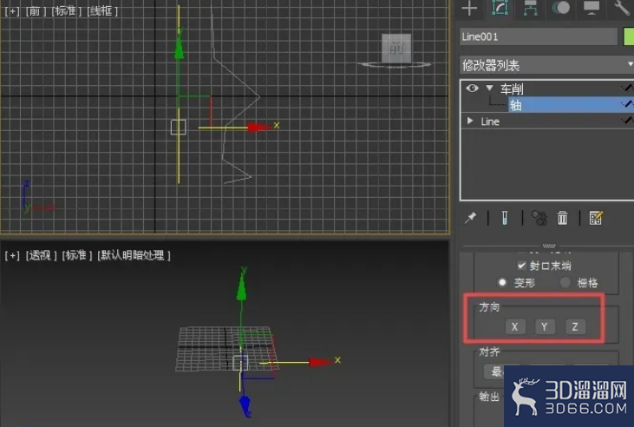The width and height of the screenshot is (634, 427).
Task: Open [标准] menu in perspective viewport
Action: tap(77, 255)
